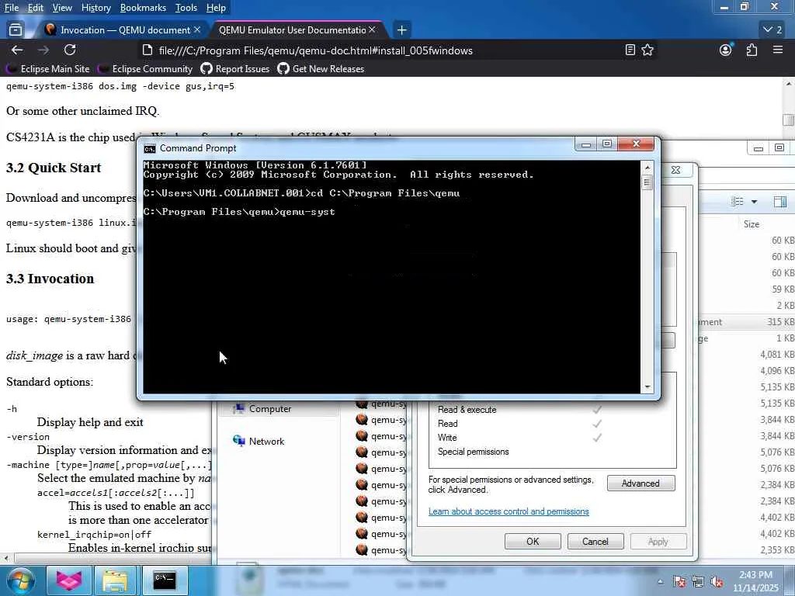Open the Firefox application hamburger menu
Image resolution: width=795 pixels, height=596 pixels.
[778, 50]
